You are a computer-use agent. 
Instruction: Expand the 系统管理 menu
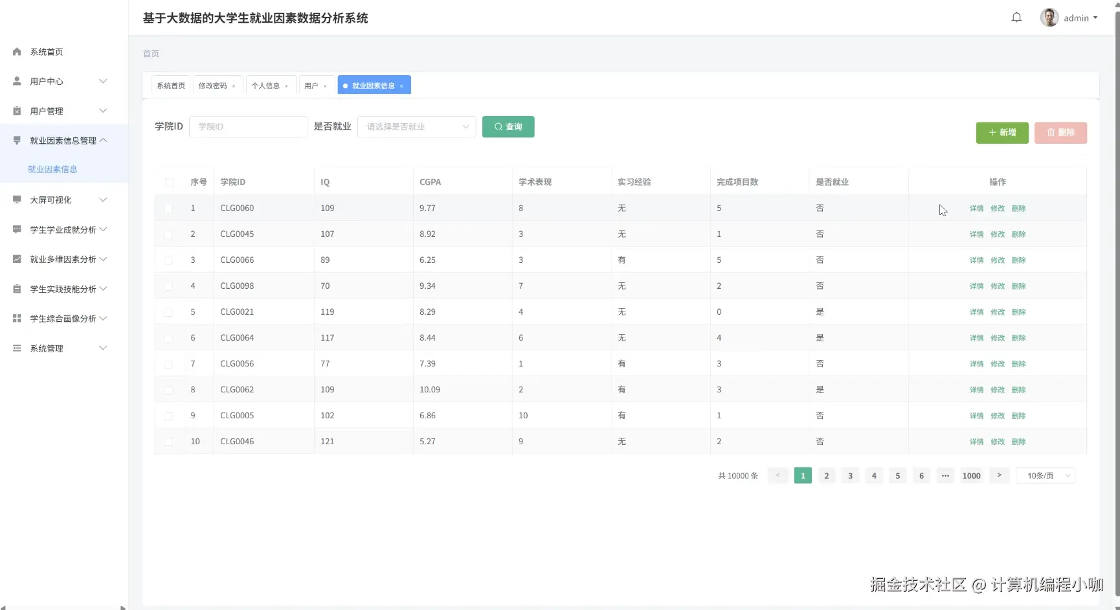point(103,348)
